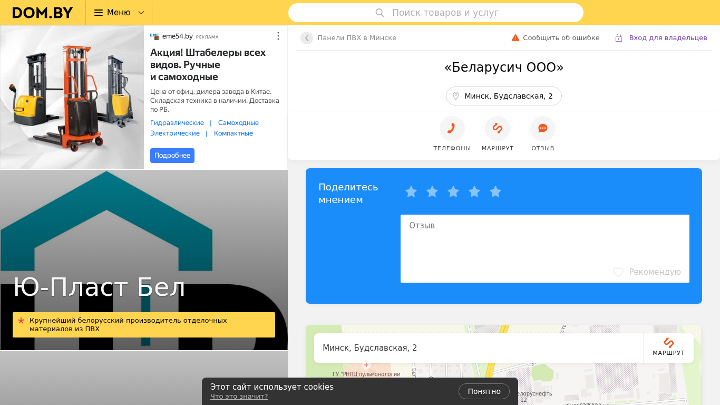The height and width of the screenshot is (405, 720).
Task: Click the warning triangle report icon
Action: point(515,38)
